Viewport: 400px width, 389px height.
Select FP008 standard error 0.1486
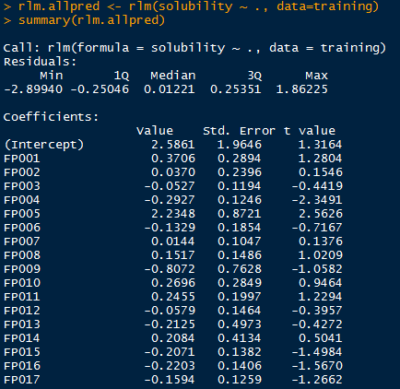pyautogui.click(x=240, y=255)
